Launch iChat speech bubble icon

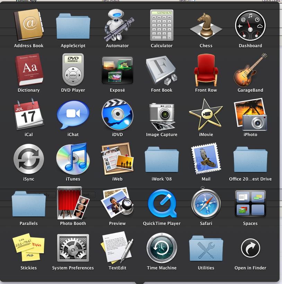(73, 115)
